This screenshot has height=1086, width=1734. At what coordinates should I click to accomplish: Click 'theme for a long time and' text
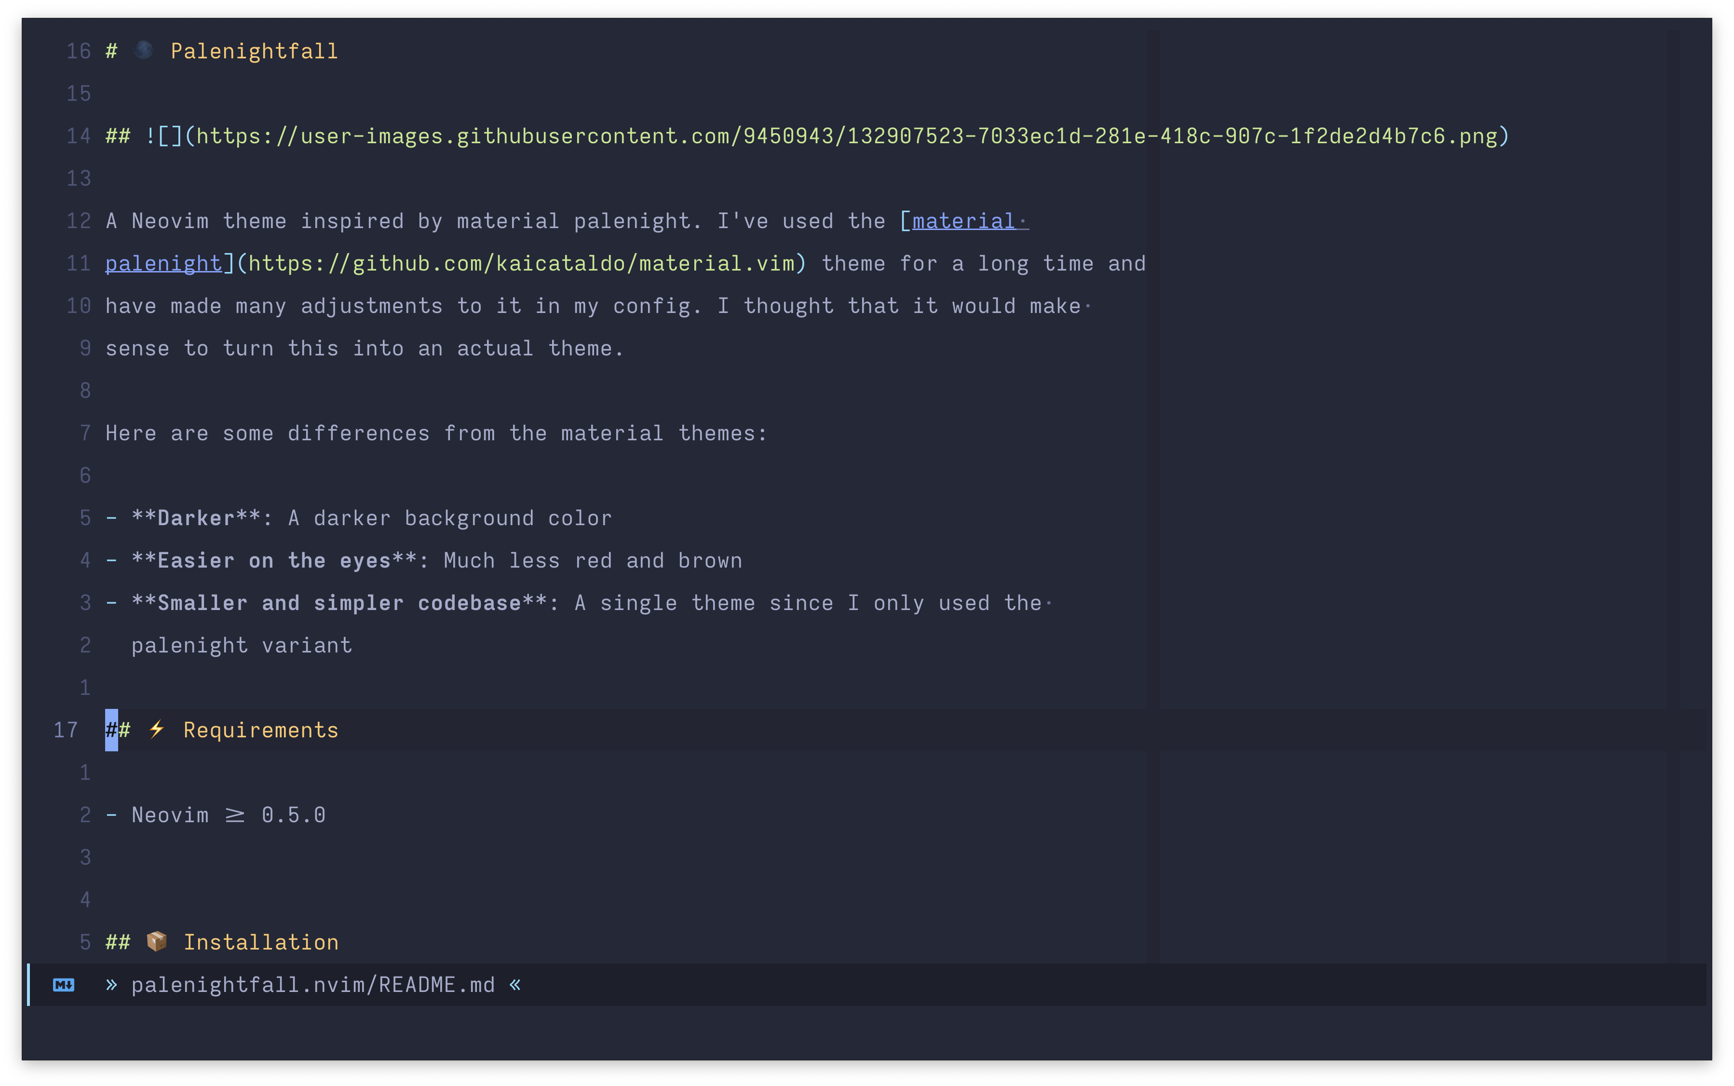point(984,264)
